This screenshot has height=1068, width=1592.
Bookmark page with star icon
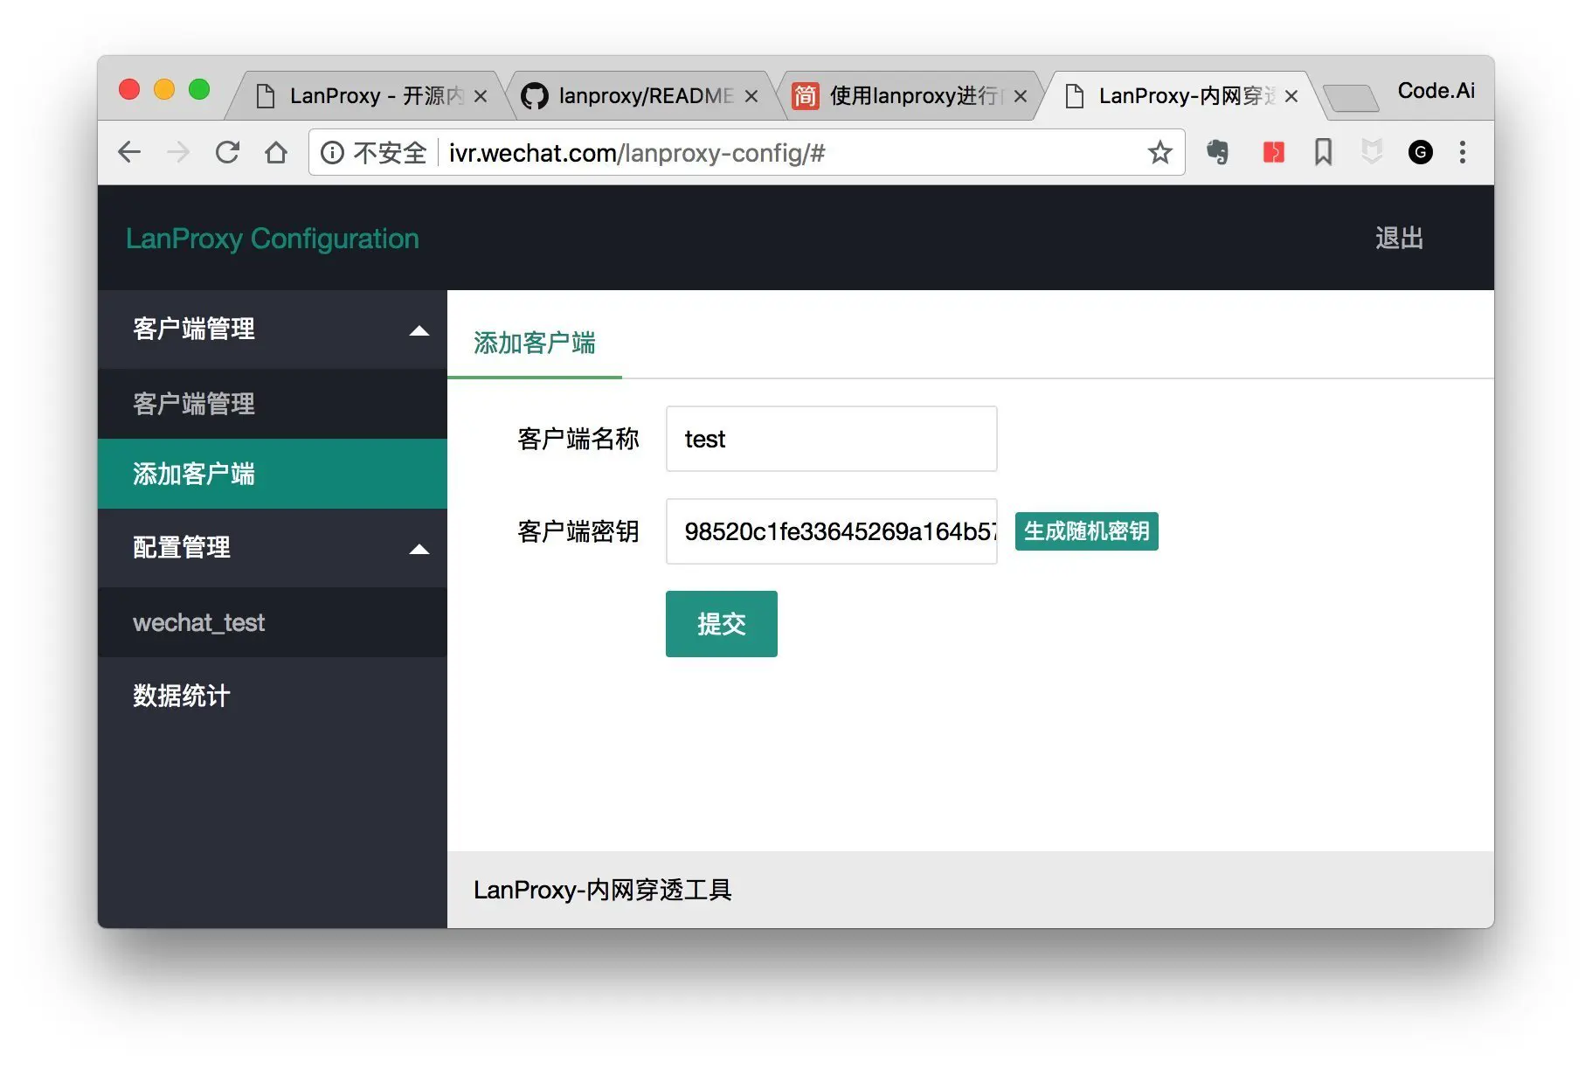(1159, 153)
